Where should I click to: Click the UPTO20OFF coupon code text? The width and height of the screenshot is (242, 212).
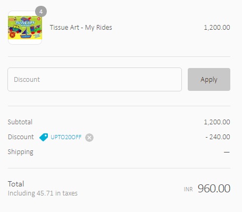[x=66, y=137]
